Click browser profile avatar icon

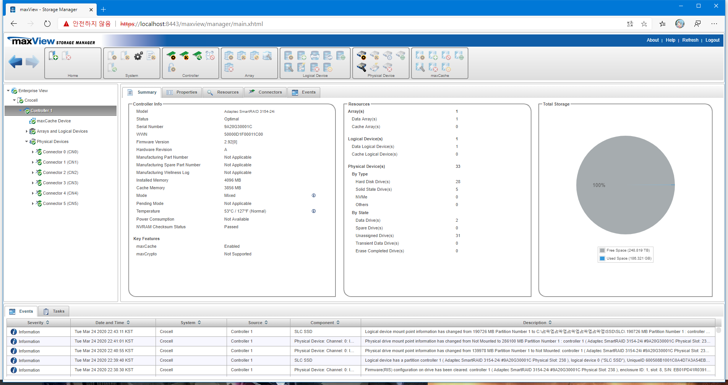click(x=680, y=24)
